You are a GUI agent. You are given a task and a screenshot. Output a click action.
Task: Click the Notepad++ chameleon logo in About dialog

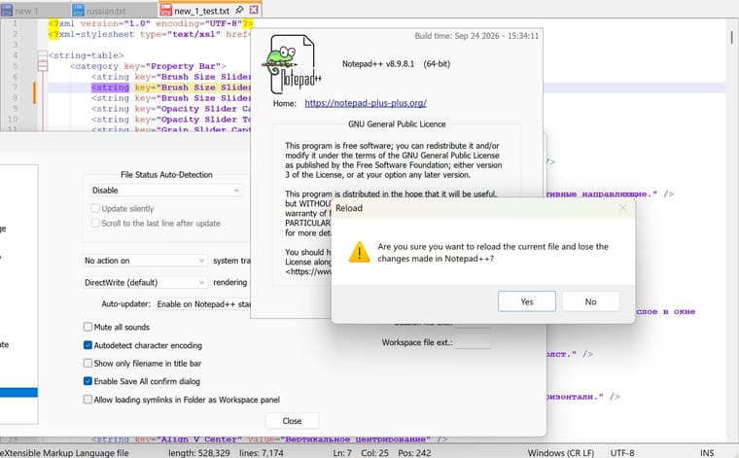[x=292, y=64]
